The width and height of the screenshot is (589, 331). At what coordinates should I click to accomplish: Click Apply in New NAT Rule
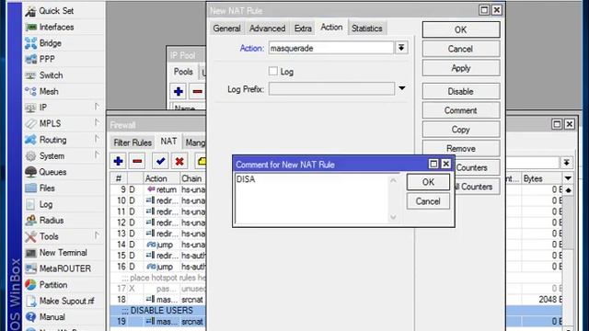[461, 68]
